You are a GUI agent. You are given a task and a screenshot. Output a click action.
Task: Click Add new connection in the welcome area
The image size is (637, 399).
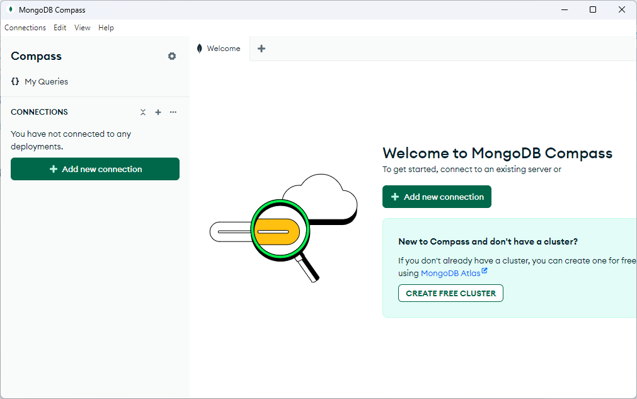(437, 197)
